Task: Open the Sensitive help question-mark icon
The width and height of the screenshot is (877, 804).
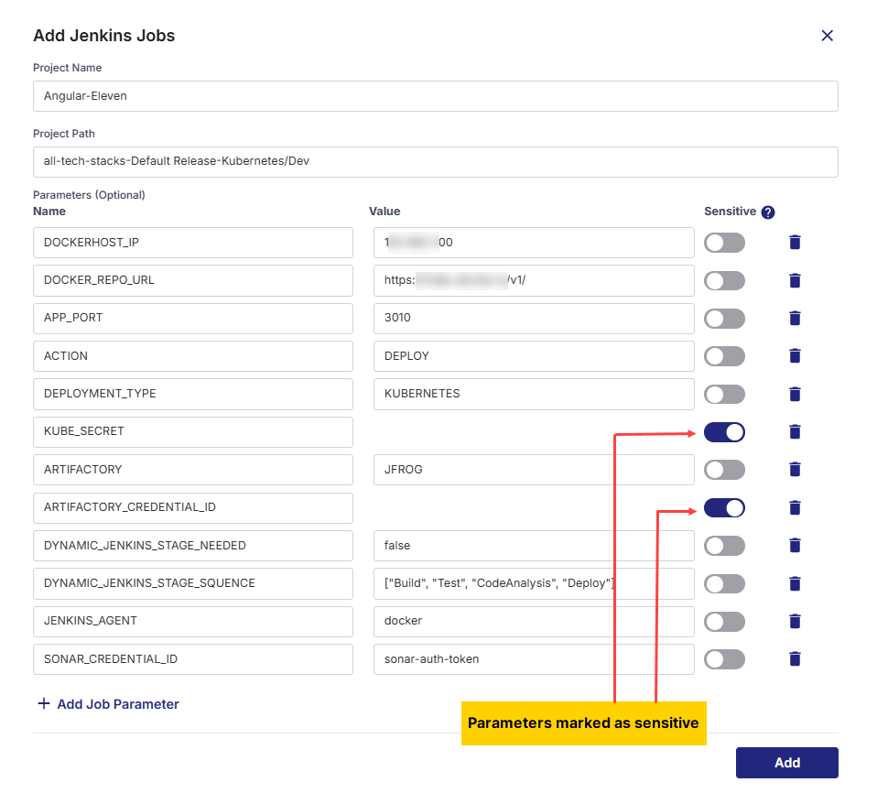Action: click(768, 212)
